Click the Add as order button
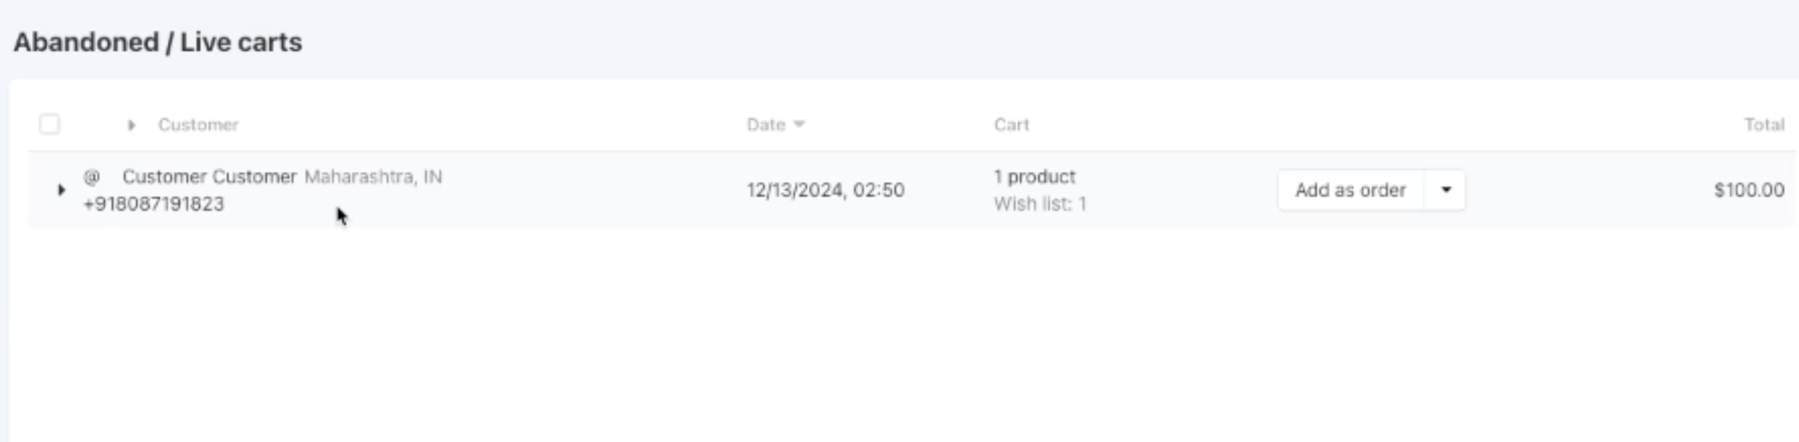Viewport: 1799px width, 442px height. coord(1350,189)
